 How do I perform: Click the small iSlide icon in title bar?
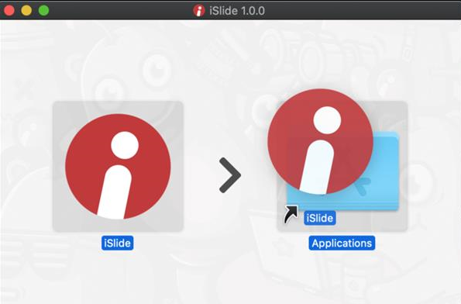[199, 11]
